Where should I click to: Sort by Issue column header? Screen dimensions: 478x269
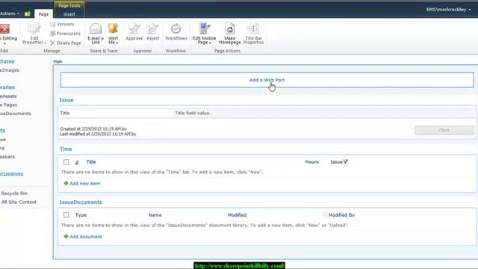pyautogui.click(x=336, y=161)
